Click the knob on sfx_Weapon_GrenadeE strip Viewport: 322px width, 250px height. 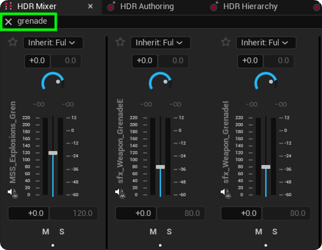tap(161, 81)
